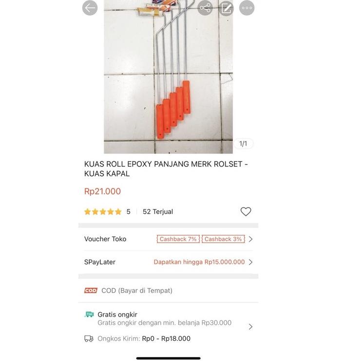Tap the Rp21.000 price
Viewport: 361px width, 361px height.
102,191
